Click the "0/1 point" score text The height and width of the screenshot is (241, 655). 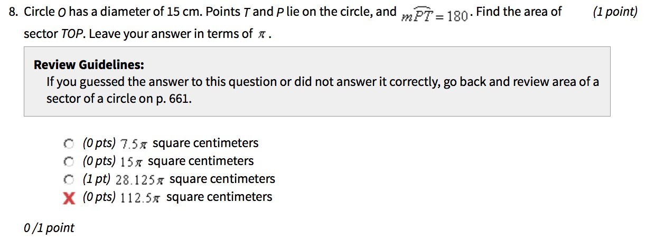(x=49, y=228)
